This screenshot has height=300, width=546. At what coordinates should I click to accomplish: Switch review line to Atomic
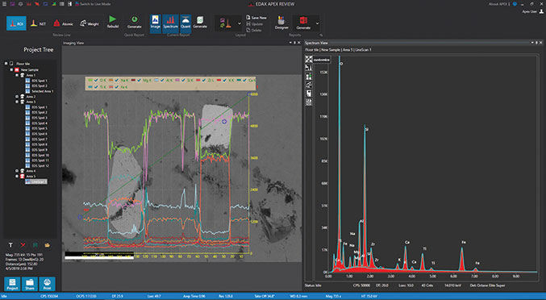click(63, 23)
